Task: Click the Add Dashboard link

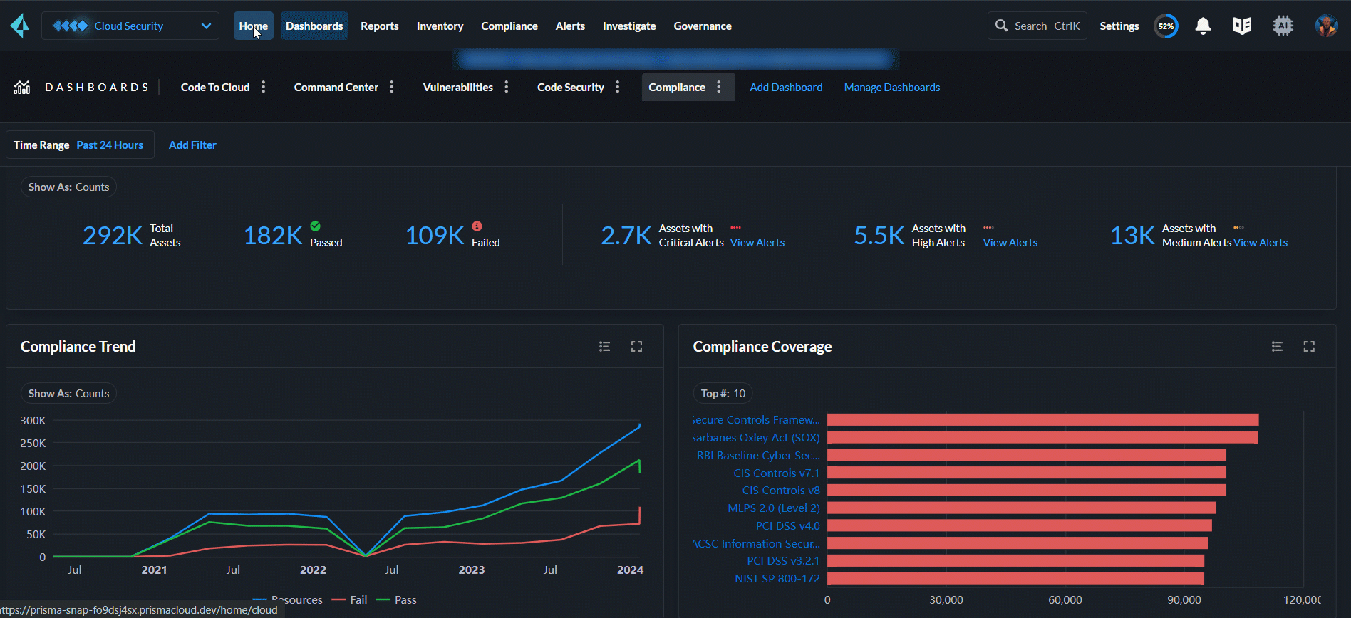Action: [x=786, y=88]
